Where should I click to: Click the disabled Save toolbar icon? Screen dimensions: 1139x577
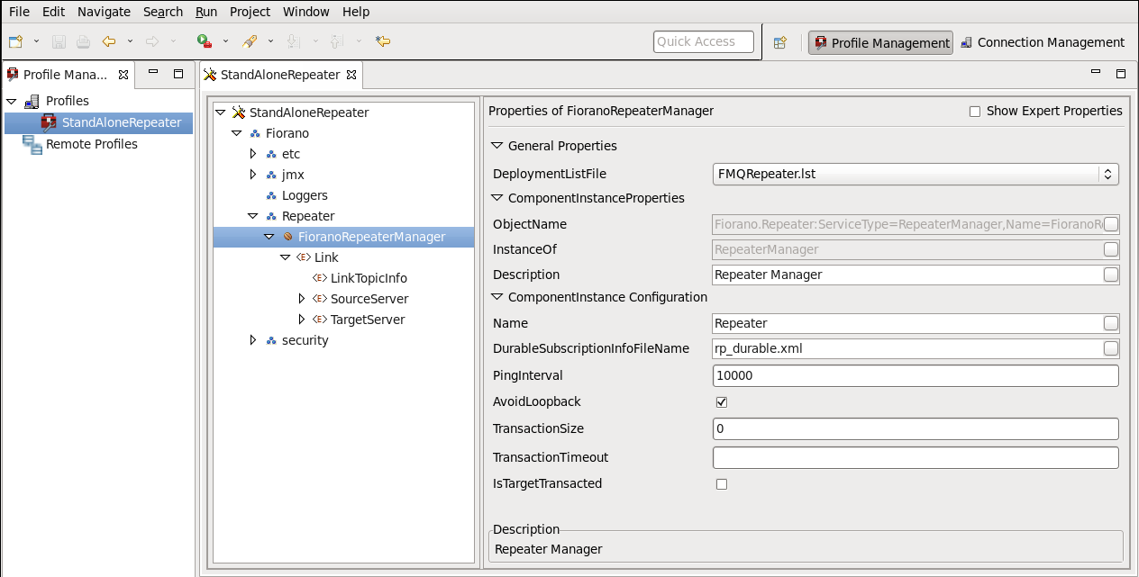pyautogui.click(x=59, y=41)
